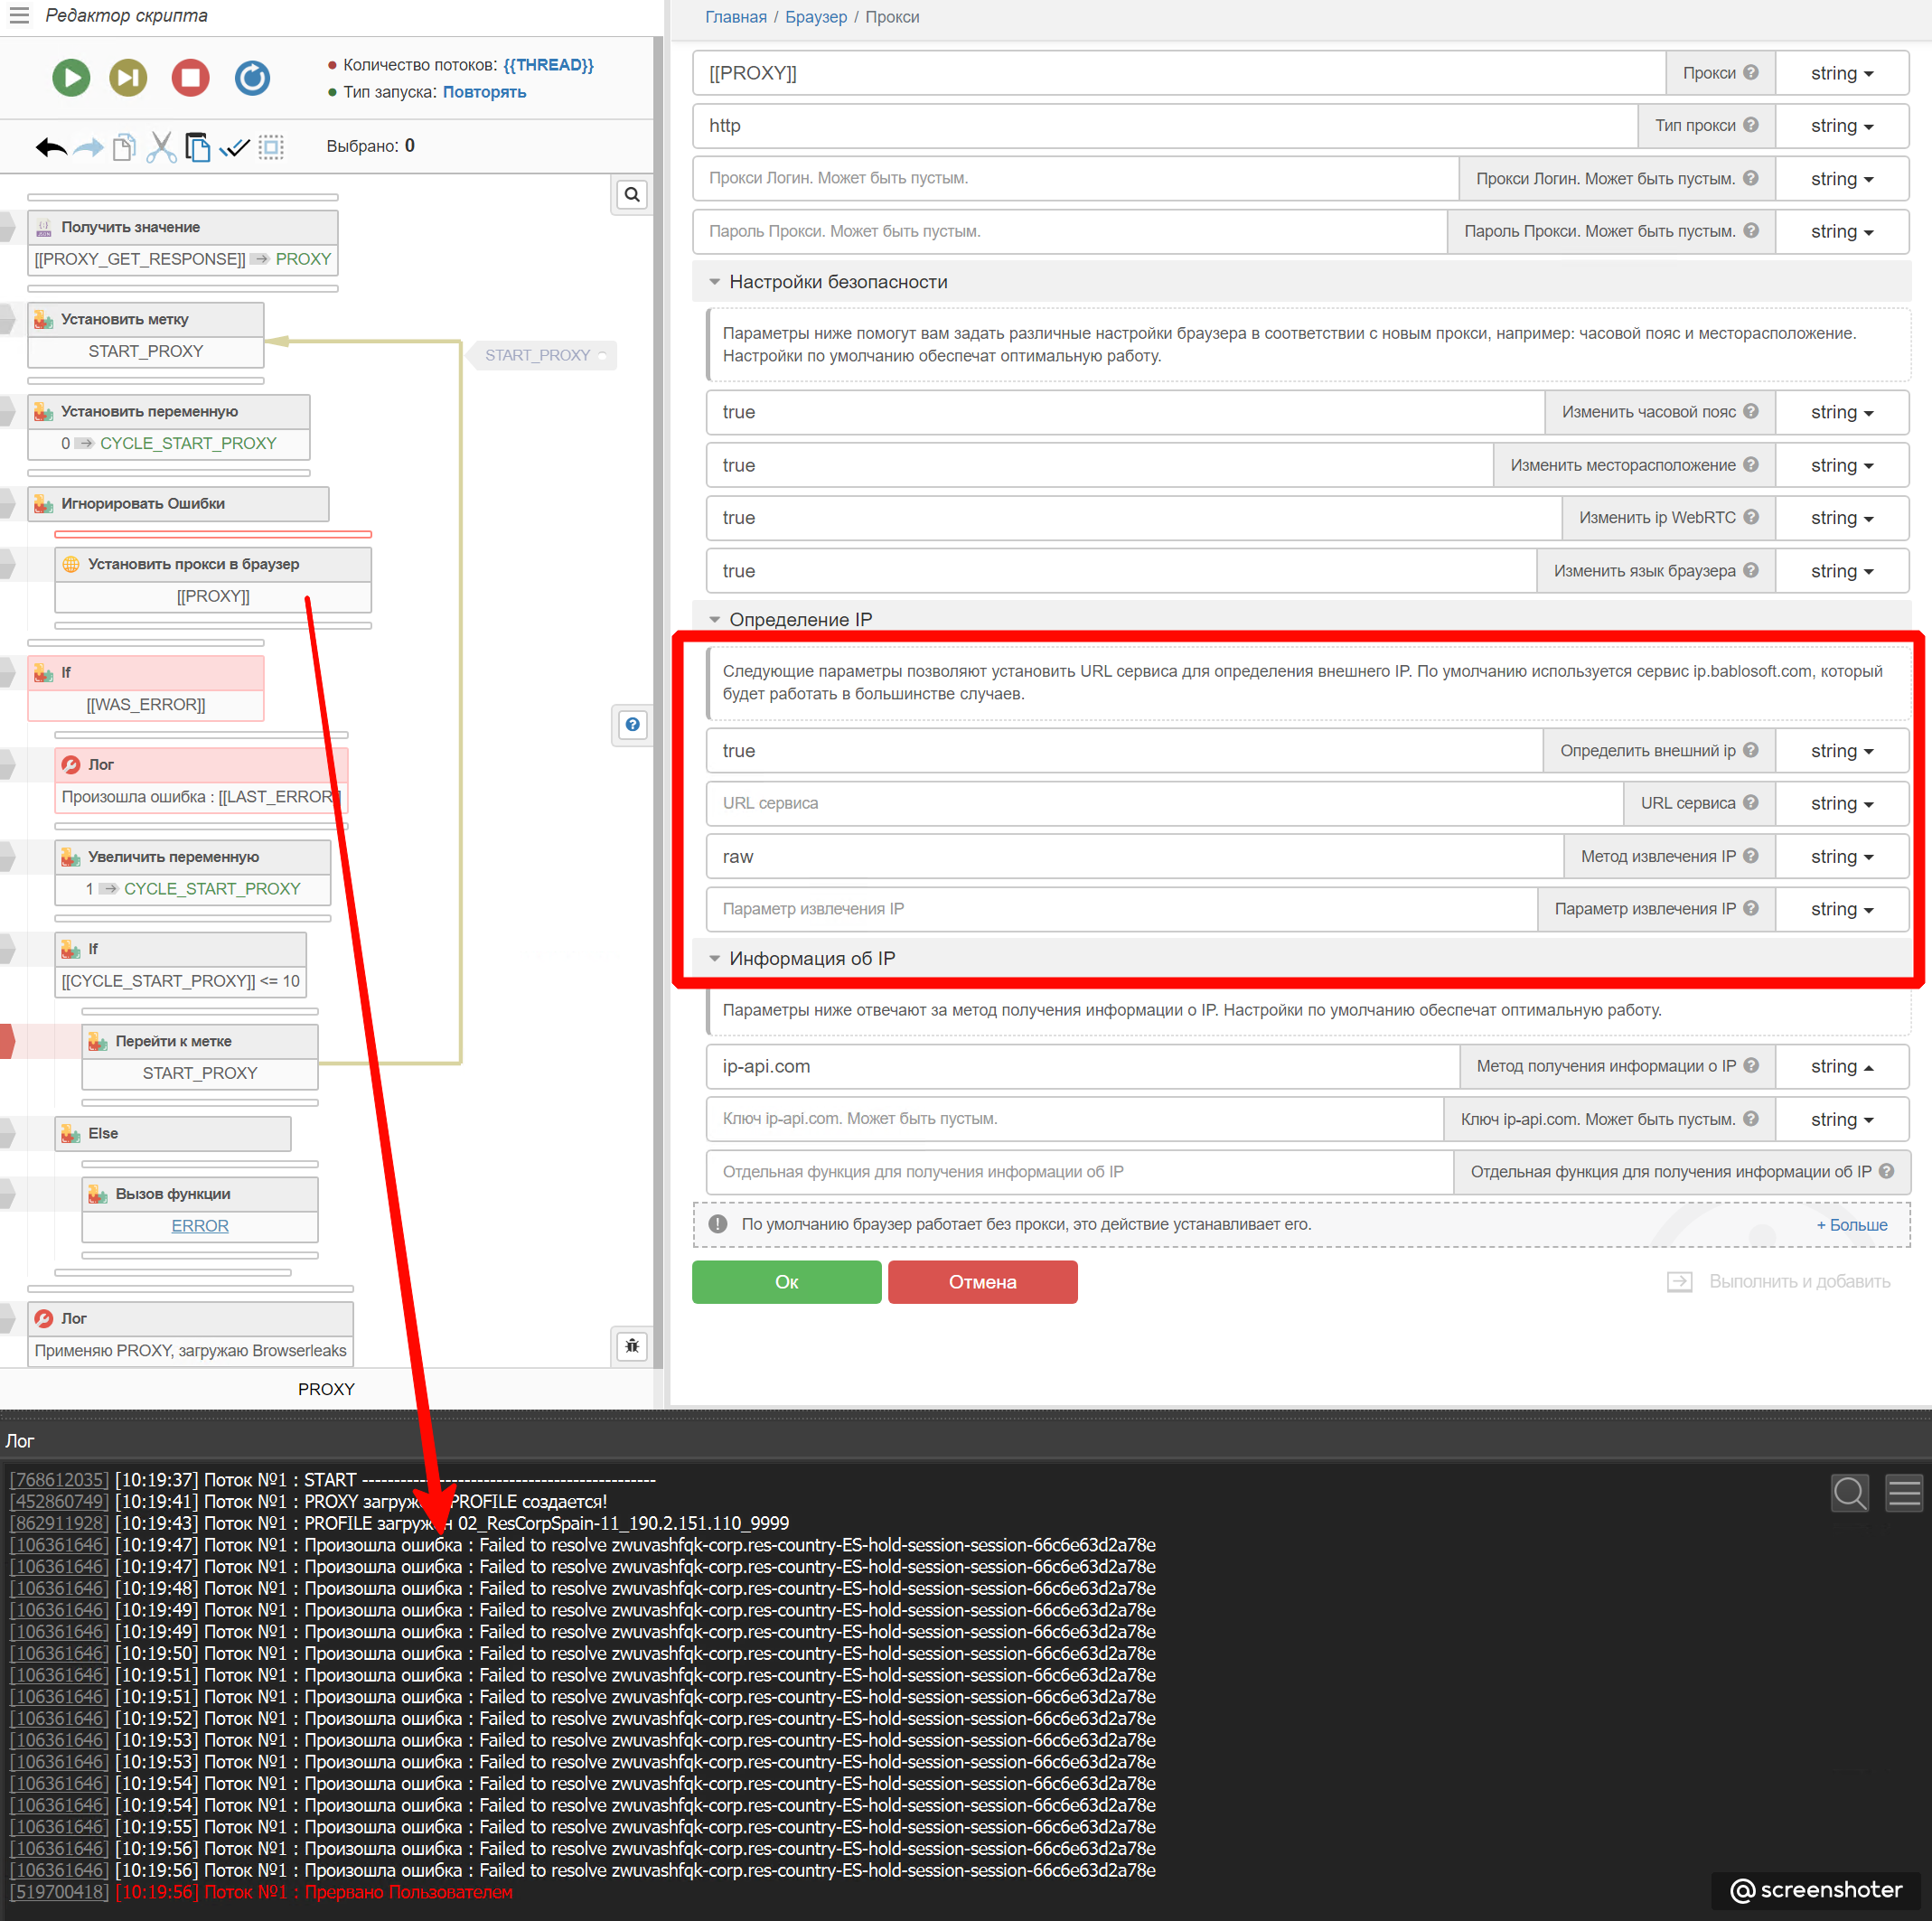Open script search magnifier icon
Image resolution: width=1932 pixels, height=1921 pixels.
(x=631, y=194)
